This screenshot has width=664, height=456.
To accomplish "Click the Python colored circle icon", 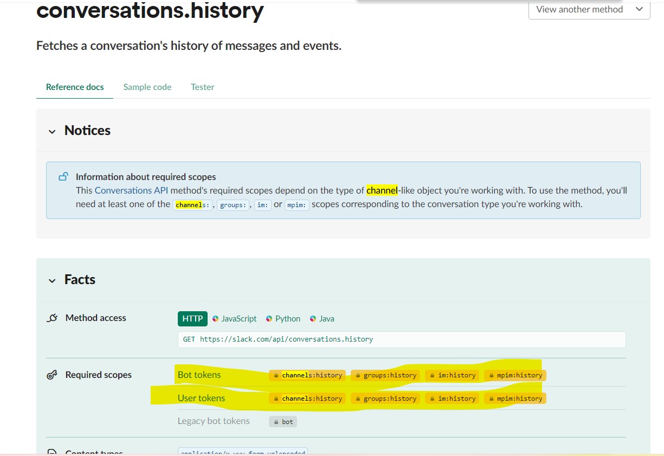I will click(269, 319).
